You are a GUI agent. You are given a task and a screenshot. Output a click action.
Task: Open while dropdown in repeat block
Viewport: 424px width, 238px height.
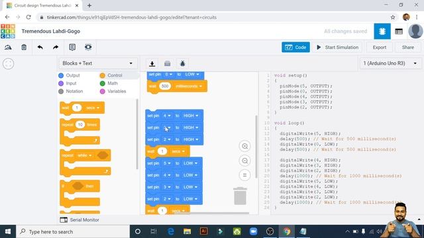85,155
